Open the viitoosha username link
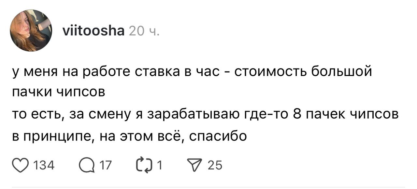Image resolution: width=417 pixels, height=189 pixels. [x=93, y=31]
